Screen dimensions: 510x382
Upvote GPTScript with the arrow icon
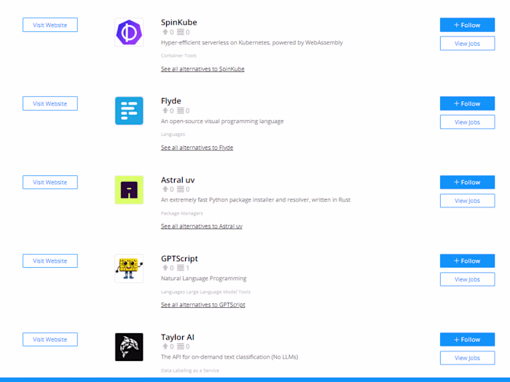point(165,268)
